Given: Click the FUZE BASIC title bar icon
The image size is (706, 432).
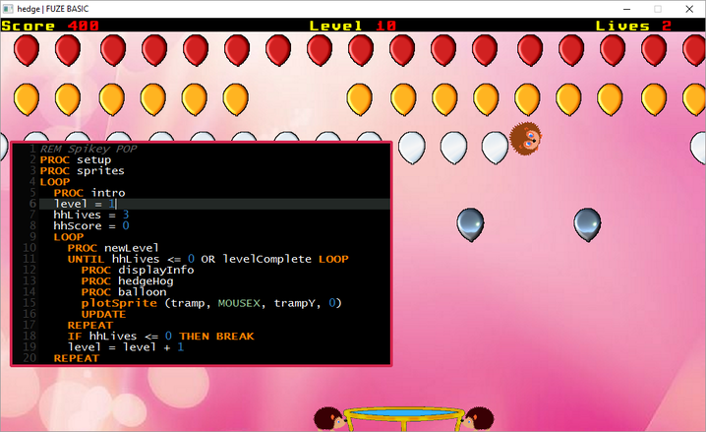Looking at the screenshot, I should click(x=9, y=9).
